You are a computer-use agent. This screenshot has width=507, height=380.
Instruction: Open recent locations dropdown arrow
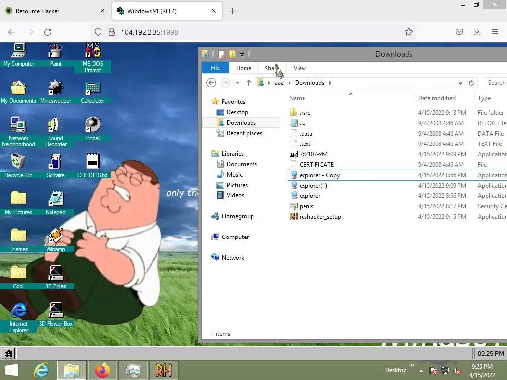[237, 83]
